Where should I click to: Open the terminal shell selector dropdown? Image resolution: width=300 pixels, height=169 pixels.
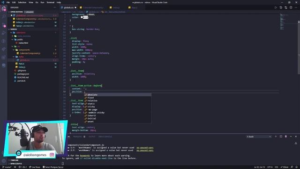click(x=259, y=137)
